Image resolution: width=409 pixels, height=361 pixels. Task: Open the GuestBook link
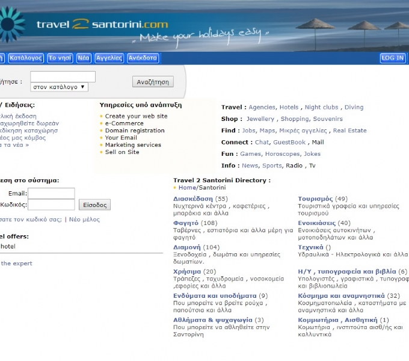pos(289,142)
